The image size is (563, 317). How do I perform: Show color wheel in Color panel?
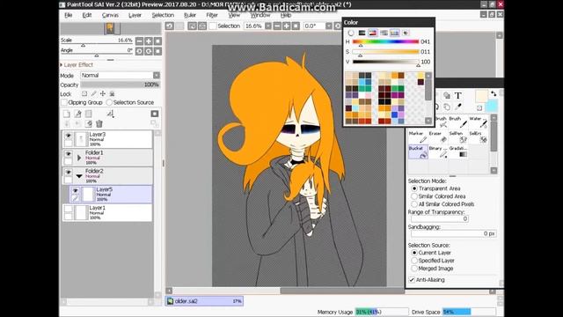(351, 33)
